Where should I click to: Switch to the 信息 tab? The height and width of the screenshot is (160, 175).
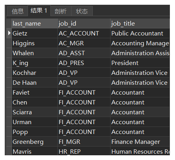(18, 11)
